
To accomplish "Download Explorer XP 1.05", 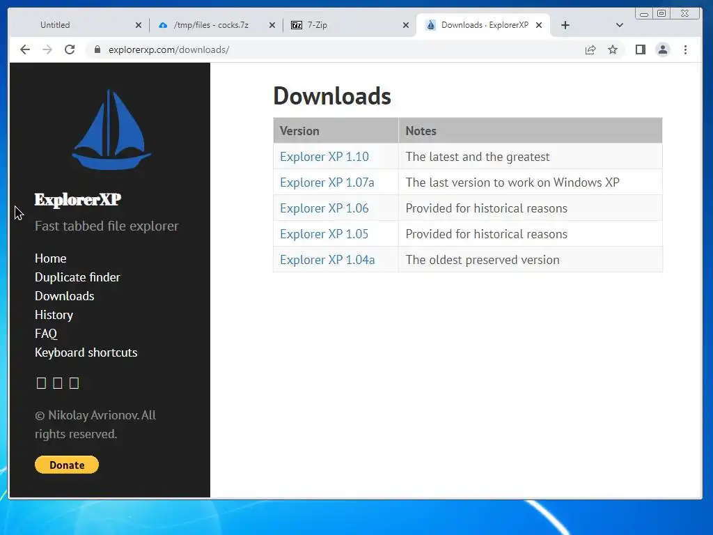I will click(324, 234).
